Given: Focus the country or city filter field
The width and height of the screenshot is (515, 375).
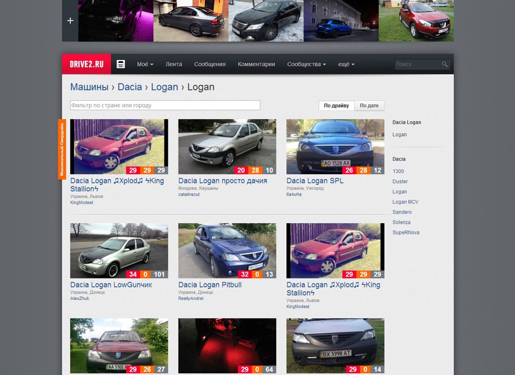Looking at the screenshot, I should [165, 105].
